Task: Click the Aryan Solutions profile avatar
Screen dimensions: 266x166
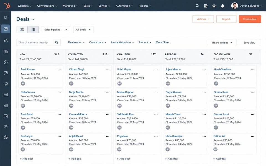Action: point(234,6)
